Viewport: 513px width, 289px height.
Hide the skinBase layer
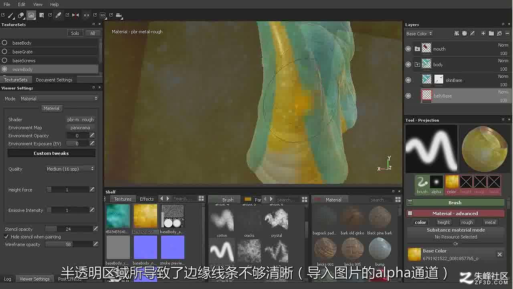(x=408, y=80)
